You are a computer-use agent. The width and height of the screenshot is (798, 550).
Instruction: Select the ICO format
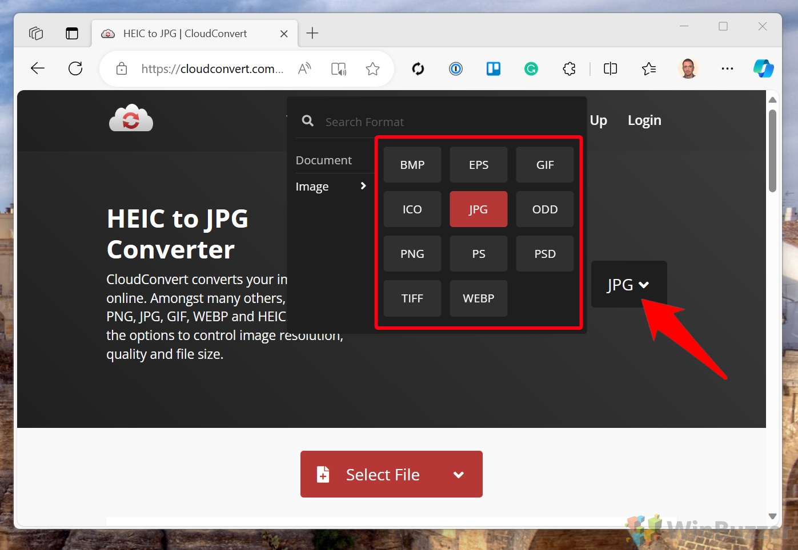pyautogui.click(x=412, y=209)
